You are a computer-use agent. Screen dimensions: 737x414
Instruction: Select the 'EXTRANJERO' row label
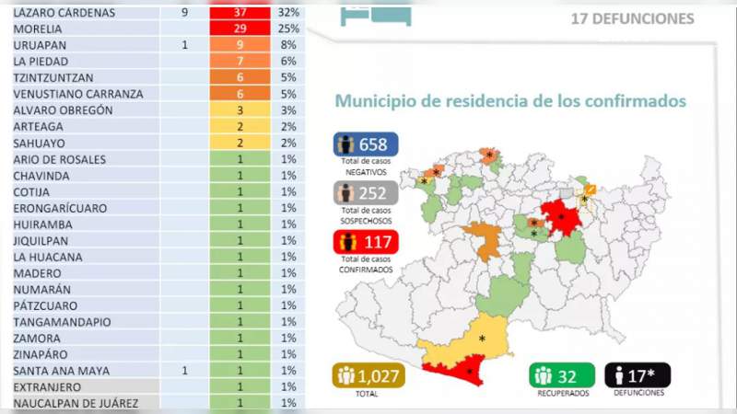click(x=47, y=387)
